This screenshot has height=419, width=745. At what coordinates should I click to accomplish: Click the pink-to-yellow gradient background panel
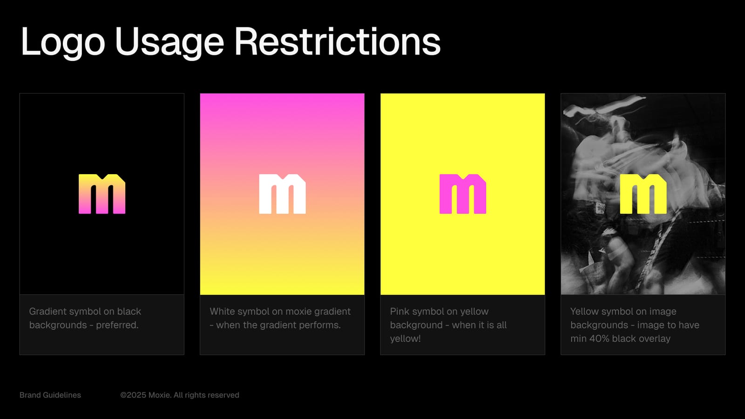click(x=282, y=194)
